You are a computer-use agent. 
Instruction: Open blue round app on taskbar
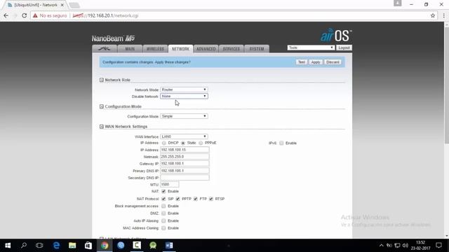[x=121, y=246]
